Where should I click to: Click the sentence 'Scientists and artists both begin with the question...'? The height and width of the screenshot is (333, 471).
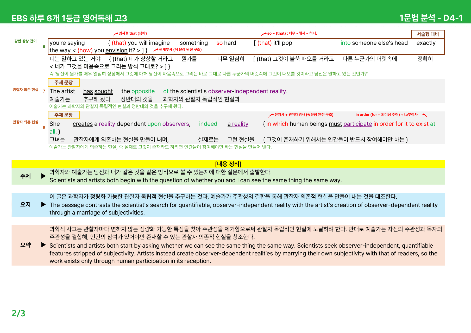point(196,180)
